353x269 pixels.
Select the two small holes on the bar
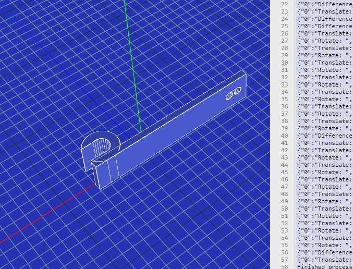(233, 93)
